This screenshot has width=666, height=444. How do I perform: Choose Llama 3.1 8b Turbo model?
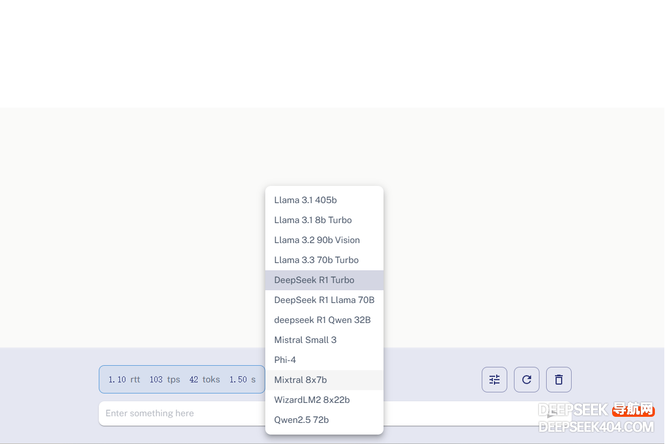click(324, 220)
